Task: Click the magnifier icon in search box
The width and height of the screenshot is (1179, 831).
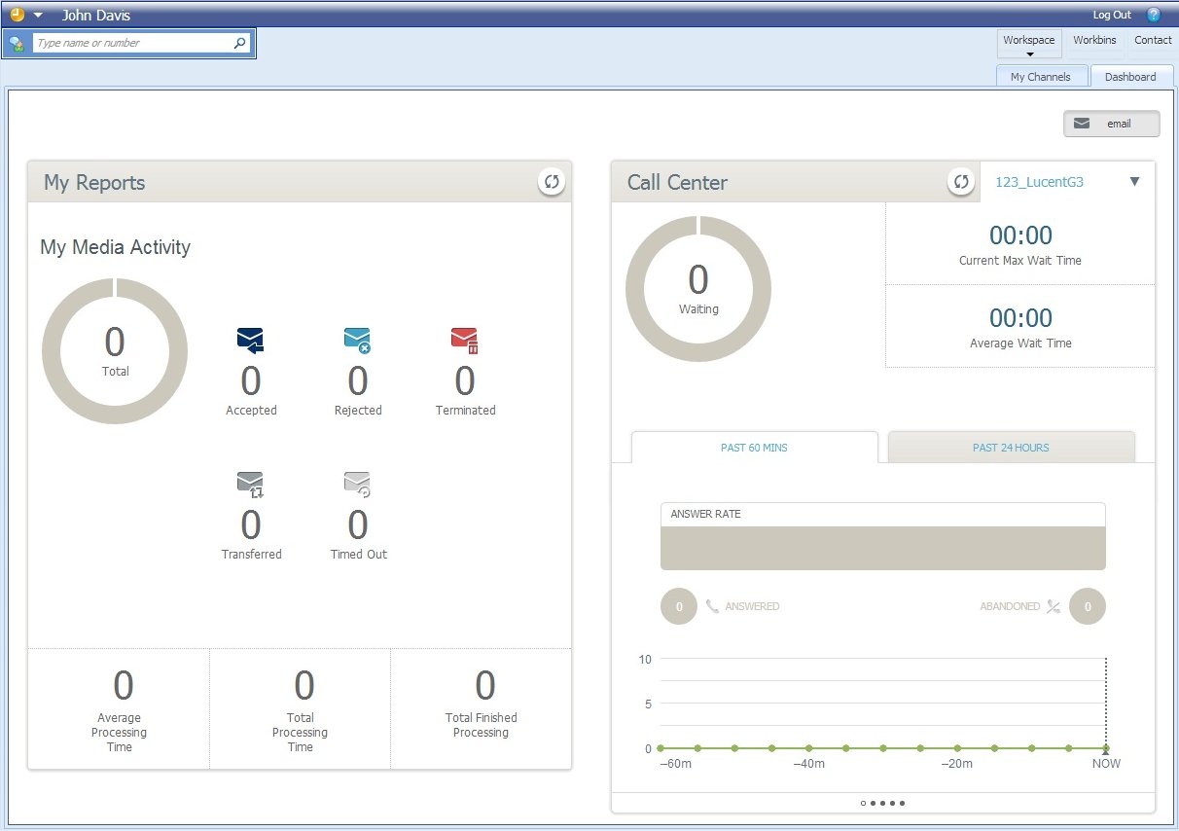Action: [239, 43]
